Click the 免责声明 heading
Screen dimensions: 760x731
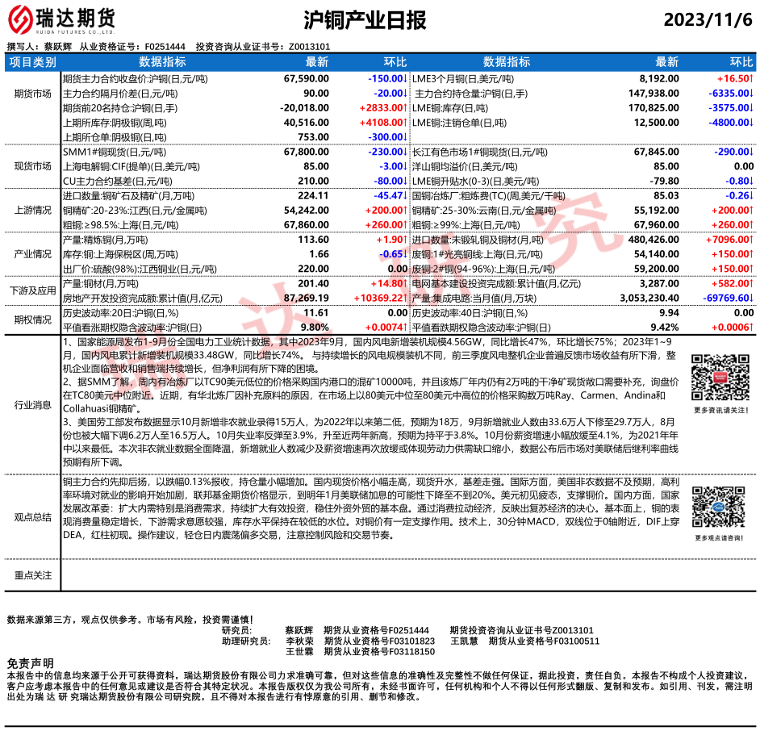(x=30, y=662)
